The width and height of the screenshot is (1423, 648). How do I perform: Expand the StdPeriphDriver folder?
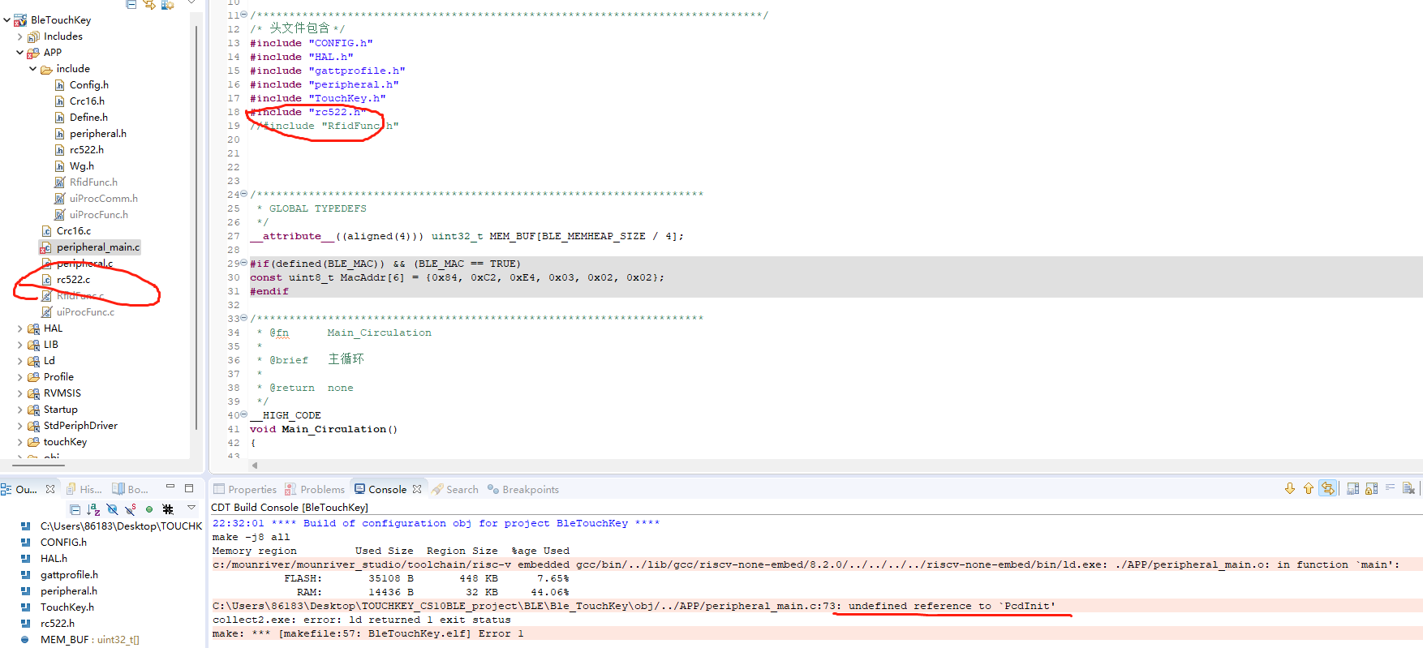[20, 425]
